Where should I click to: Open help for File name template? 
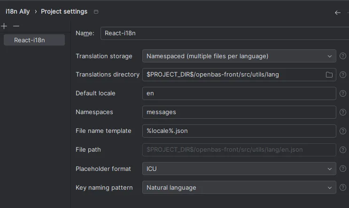(343, 131)
